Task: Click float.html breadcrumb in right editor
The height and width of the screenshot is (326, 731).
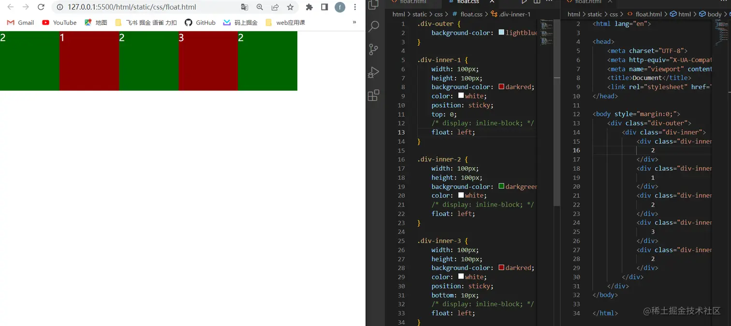Action: [644, 14]
